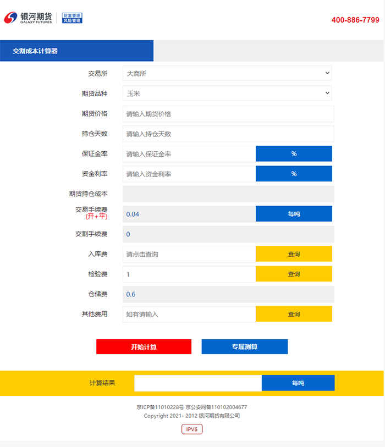Click the 计算结果 output field
This screenshot has width=385, height=447.
coord(197,383)
